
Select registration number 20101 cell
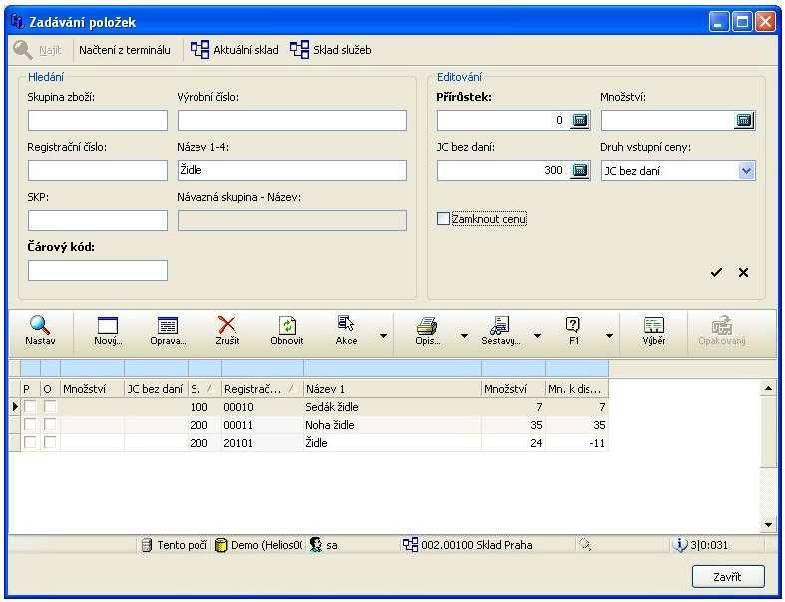(262, 443)
